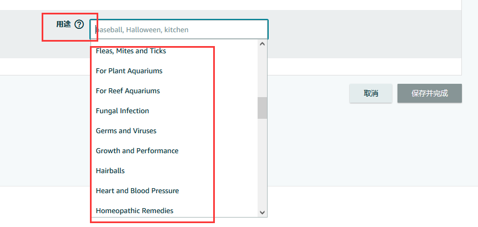Click the 保存并完成 save button
Image resolution: width=478 pixels, height=227 pixels.
pyautogui.click(x=429, y=93)
